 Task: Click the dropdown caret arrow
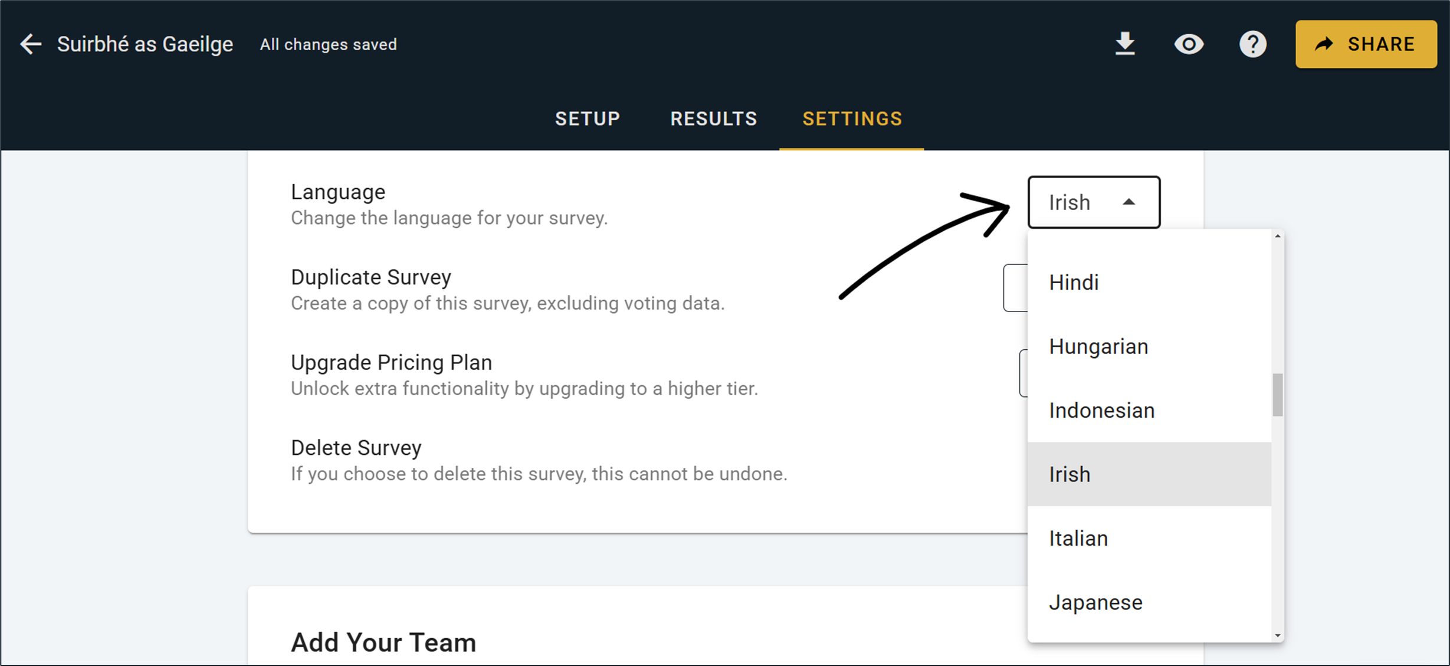pos(1128,202)
